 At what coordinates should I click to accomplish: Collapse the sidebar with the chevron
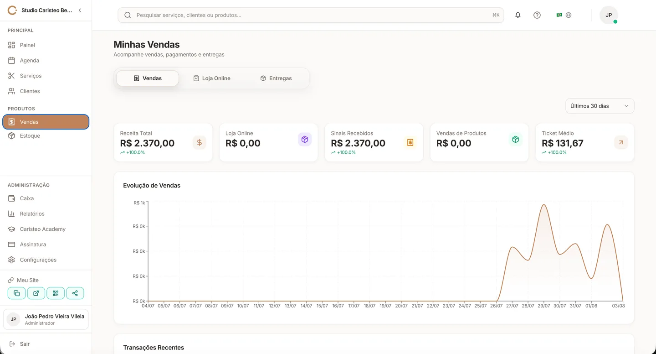(x=80, y=10)
